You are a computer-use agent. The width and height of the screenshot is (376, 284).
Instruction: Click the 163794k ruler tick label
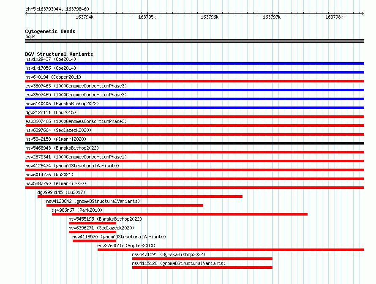coord(84,17)
